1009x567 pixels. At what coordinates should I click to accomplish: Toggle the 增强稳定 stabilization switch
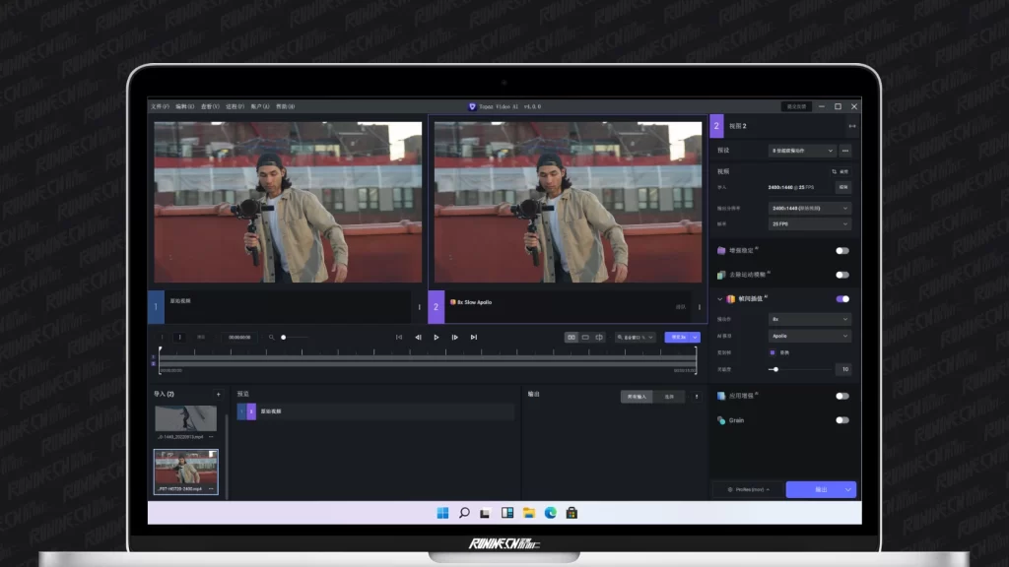coord(841,250)
